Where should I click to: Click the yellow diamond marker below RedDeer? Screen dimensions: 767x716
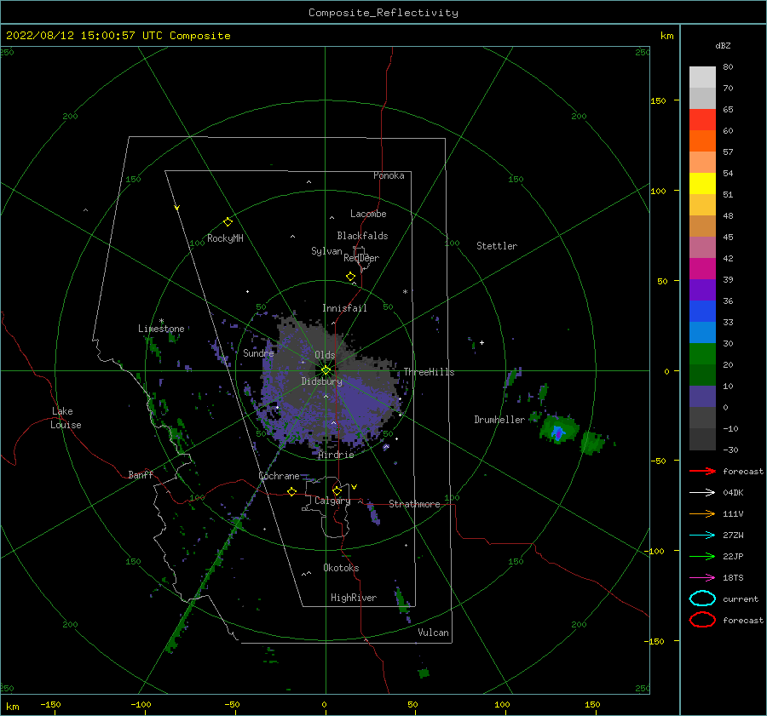click(350, 277)
